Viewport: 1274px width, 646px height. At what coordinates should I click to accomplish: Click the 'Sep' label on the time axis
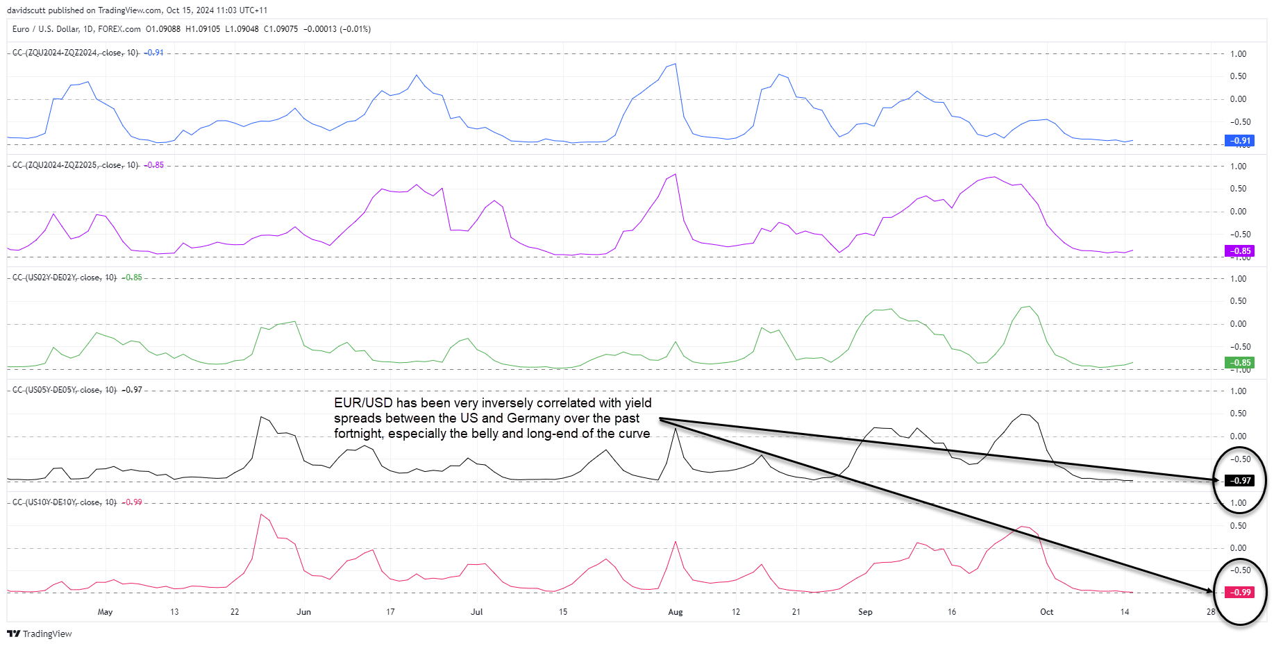[865, 612]
